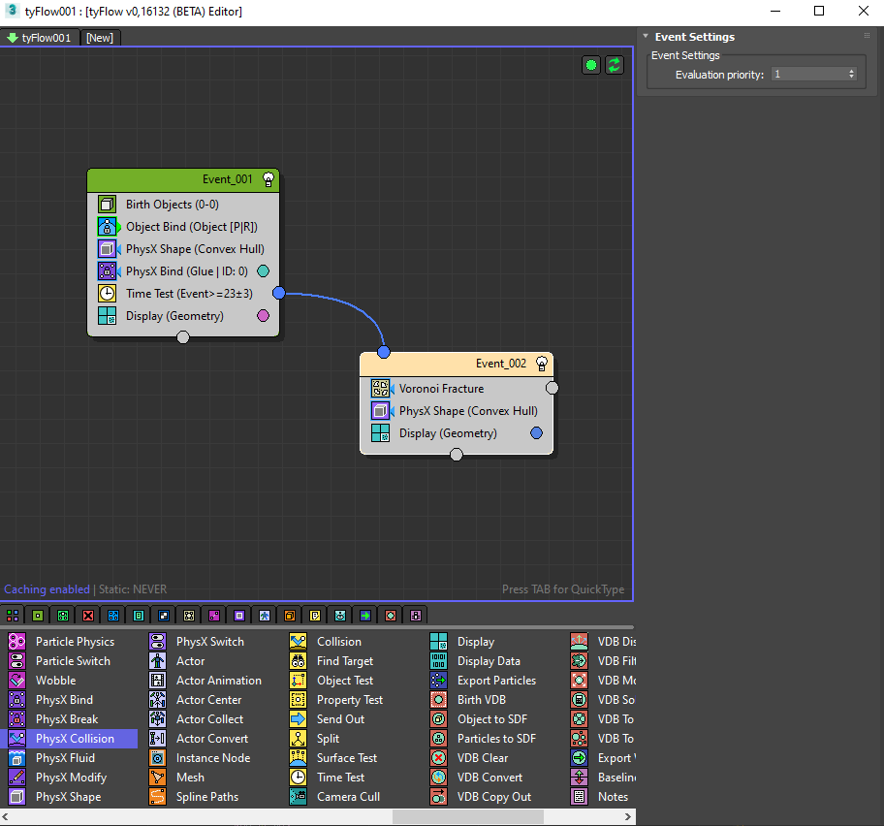Pick the Camera Cull operator icon
The height and width of the screenshot is (826, 884).
coord(299,797)
